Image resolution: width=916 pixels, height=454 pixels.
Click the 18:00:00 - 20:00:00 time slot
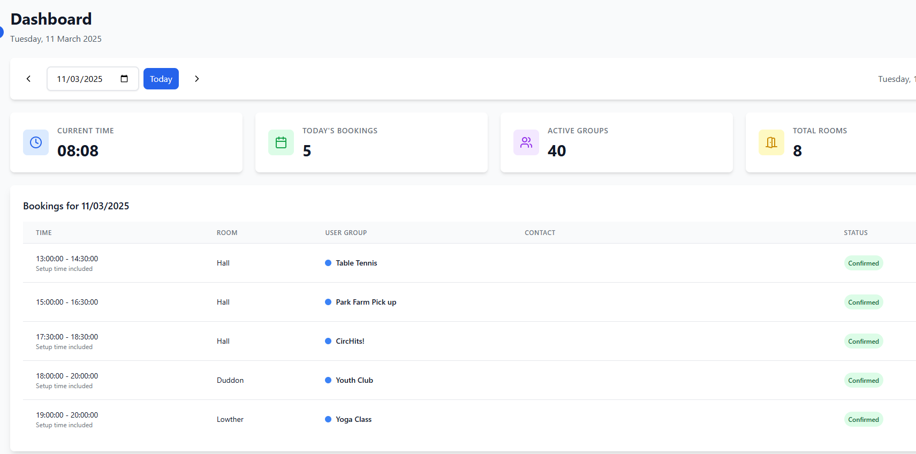67,376
